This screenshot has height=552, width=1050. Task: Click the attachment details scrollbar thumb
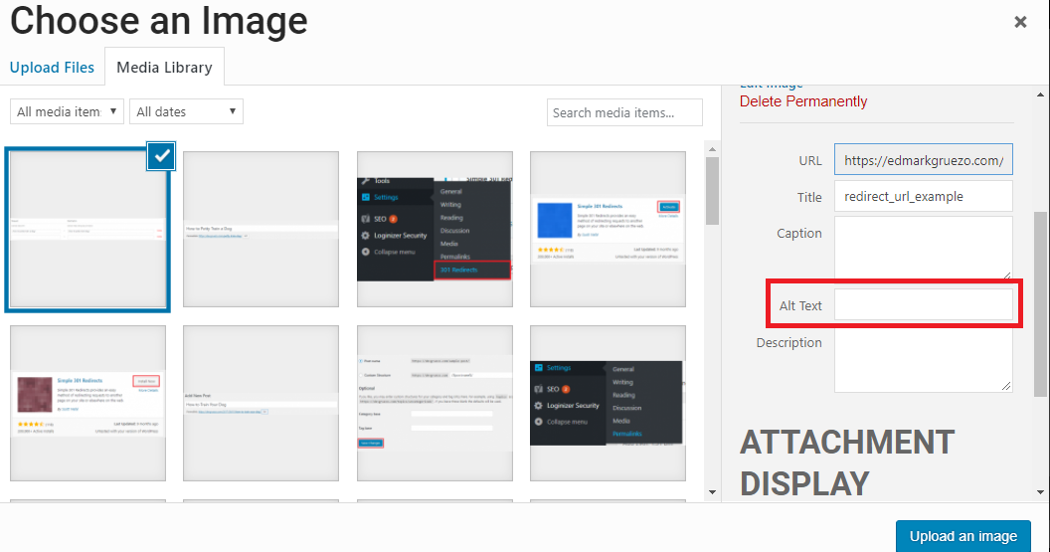[1040, 304]
